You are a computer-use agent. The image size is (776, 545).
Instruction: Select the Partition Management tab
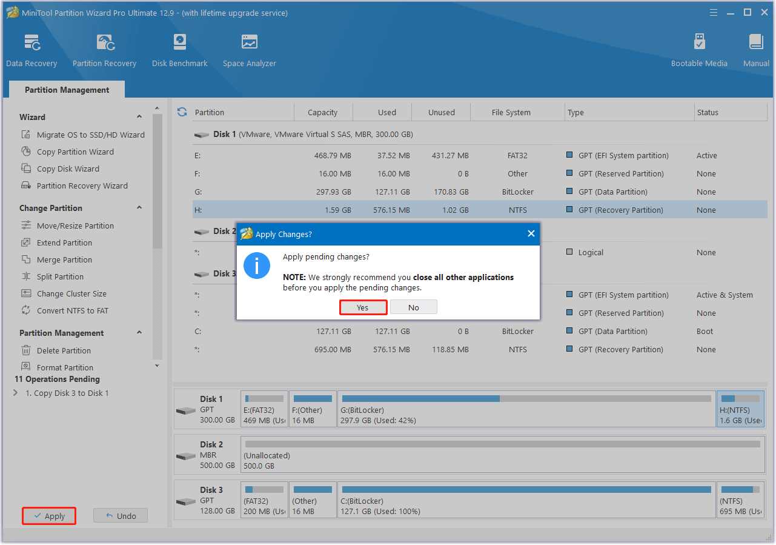click(x=67, y=90)
